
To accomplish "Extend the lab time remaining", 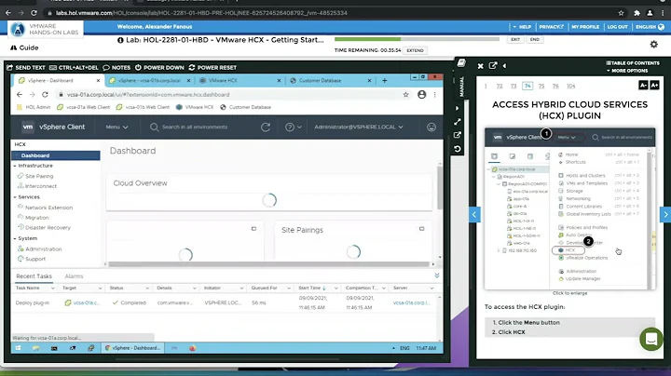I will point(415,50).
